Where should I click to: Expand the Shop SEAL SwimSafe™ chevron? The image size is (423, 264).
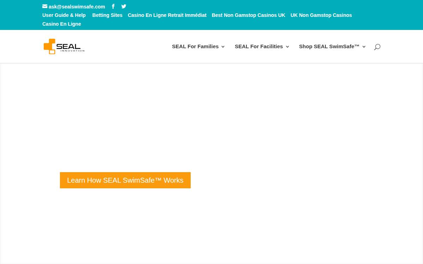click(364, 47)
